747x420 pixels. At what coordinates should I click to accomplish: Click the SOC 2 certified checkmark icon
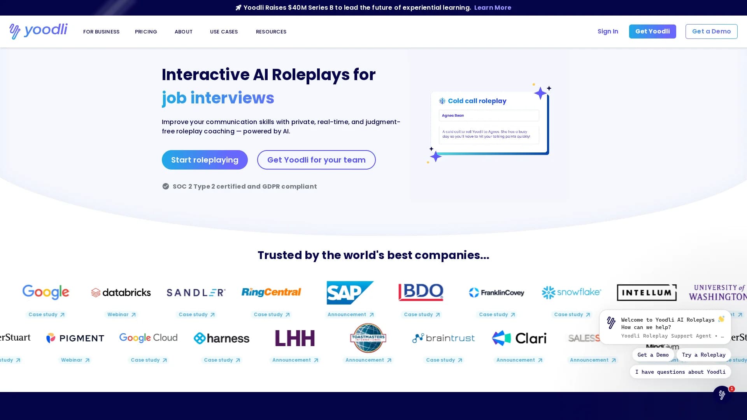[x=166, y=186]
